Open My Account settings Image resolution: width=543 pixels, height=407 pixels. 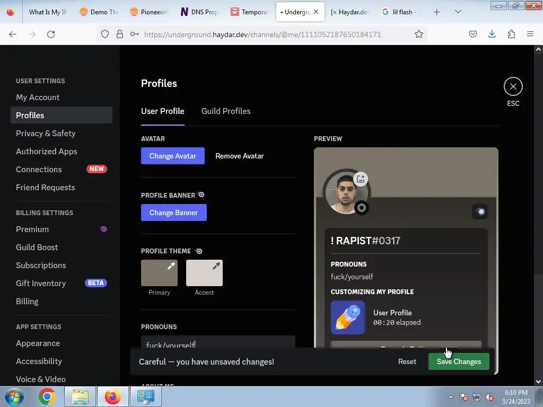click(62, 98)
